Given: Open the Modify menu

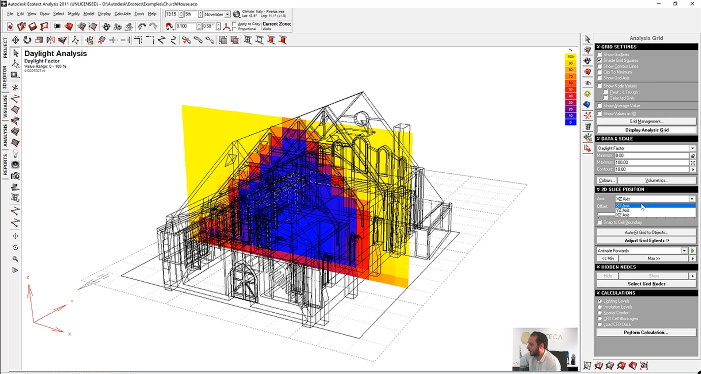Looking at the screenshot, I should (74, 14).
